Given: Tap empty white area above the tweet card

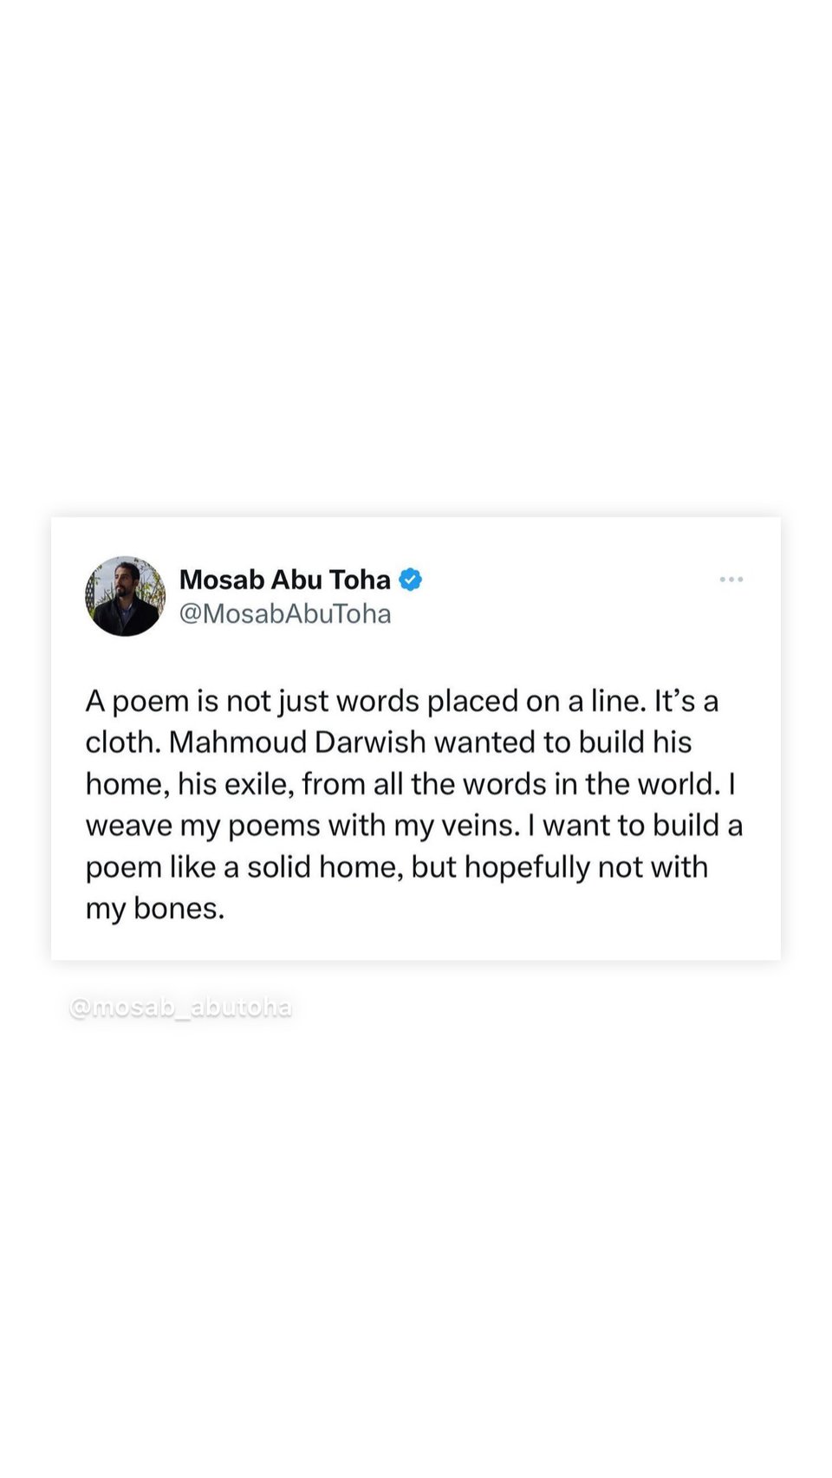Looking at the screenshot, I should tap(416, 260).
